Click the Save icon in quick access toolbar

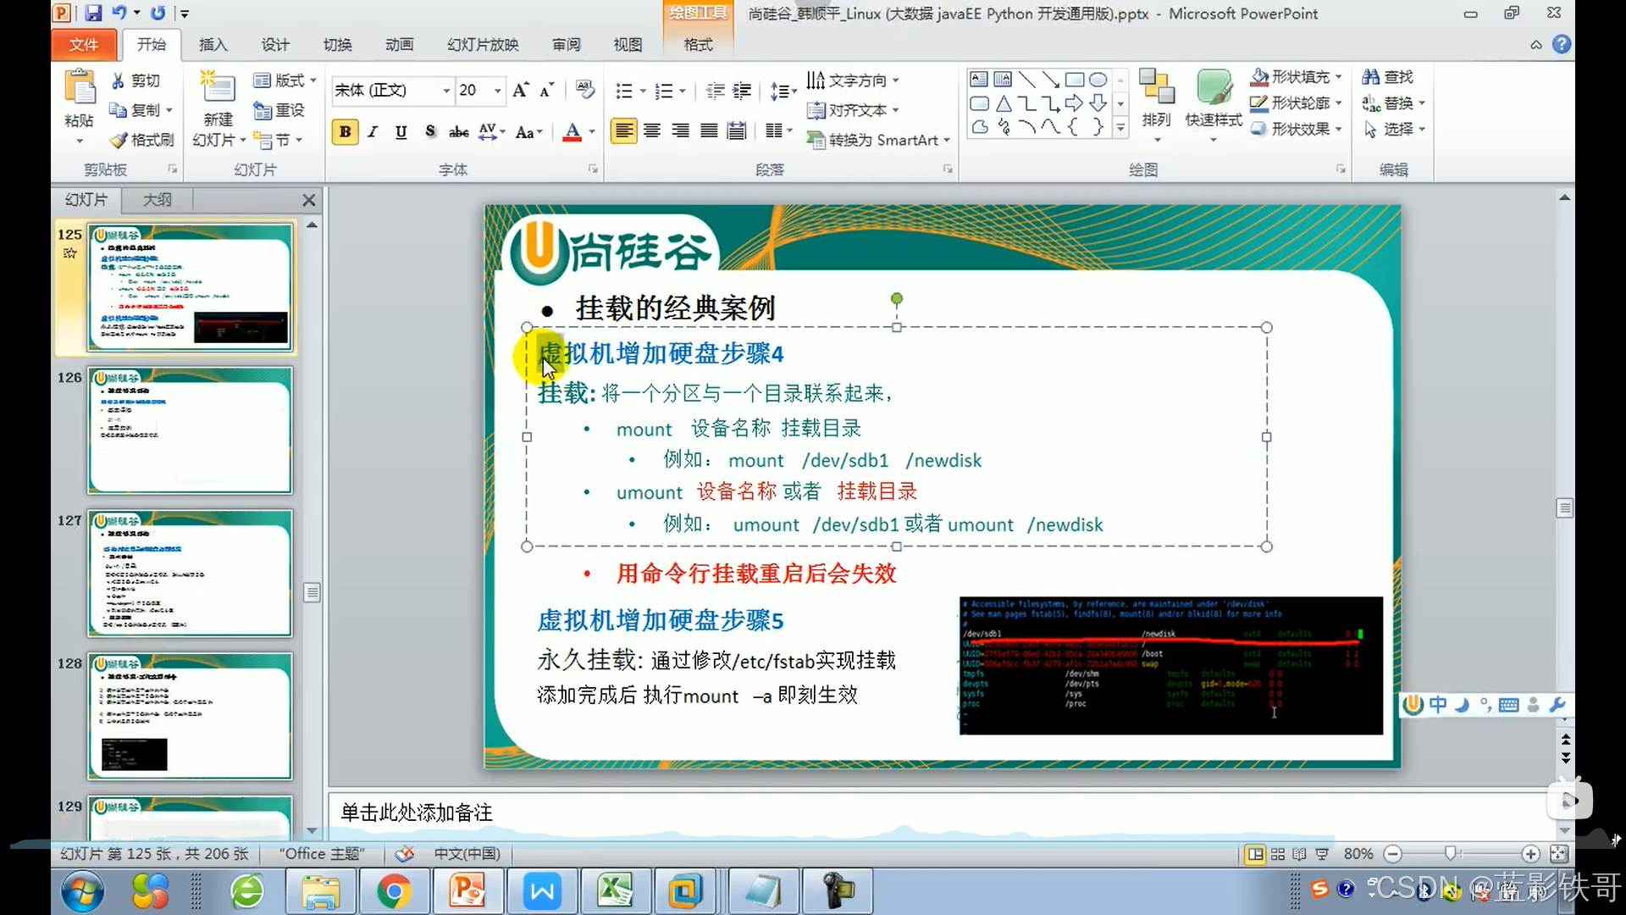click(x=93, y=13)
